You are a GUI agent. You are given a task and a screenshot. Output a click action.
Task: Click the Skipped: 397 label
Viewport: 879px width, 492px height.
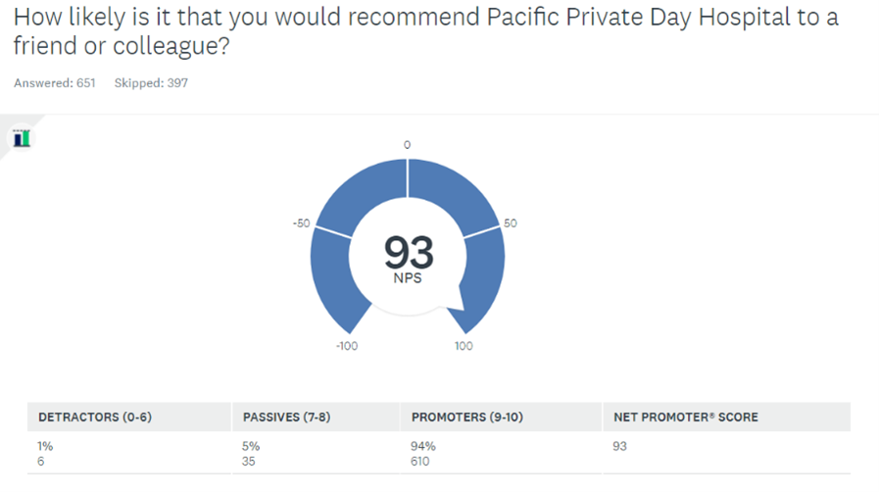point(151,83)
